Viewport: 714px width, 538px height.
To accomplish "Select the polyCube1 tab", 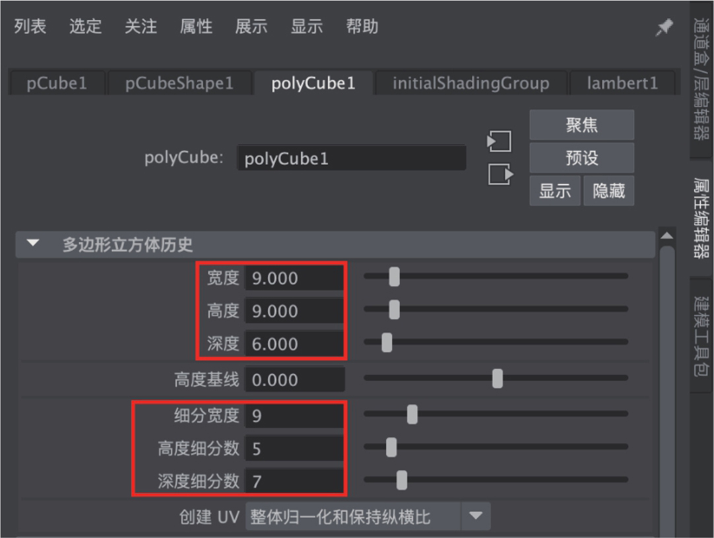I will click(313, 83).
